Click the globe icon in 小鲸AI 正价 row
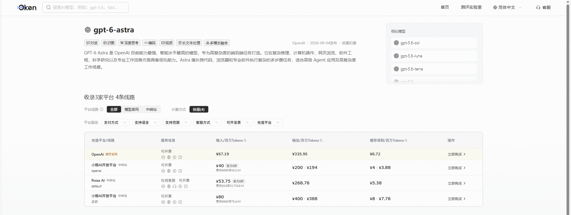 click(x=169, y=202)
